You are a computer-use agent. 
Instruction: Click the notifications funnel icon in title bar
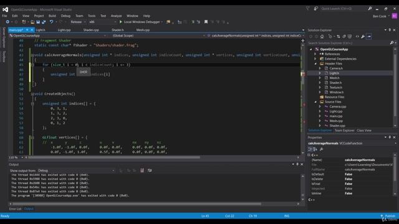pos(307,9)
